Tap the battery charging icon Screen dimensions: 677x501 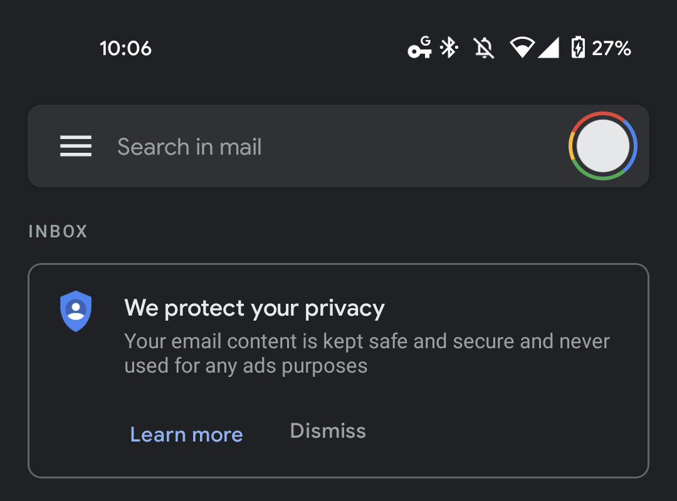point(578,48)
